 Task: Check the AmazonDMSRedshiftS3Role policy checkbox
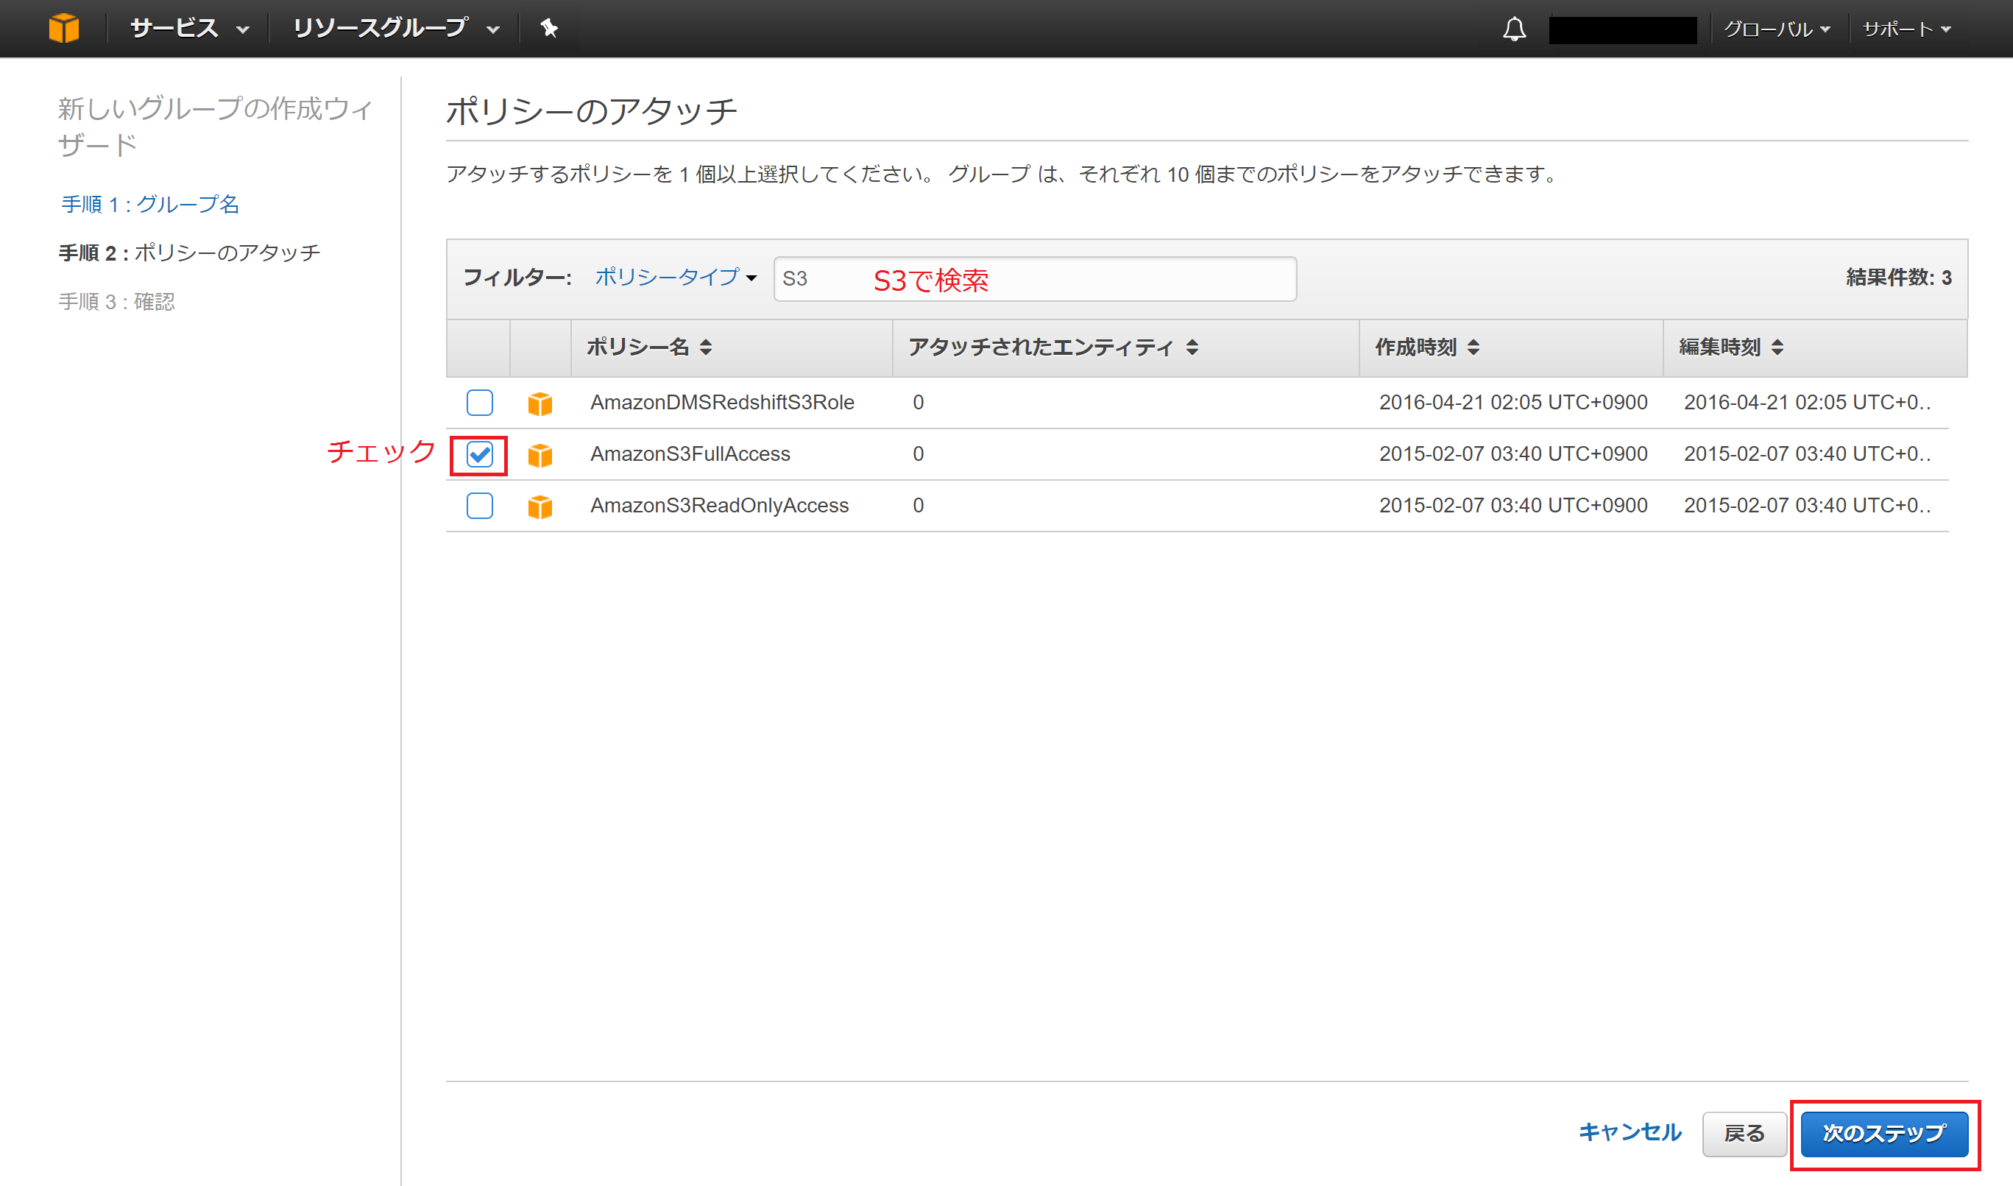click(479, 403)
